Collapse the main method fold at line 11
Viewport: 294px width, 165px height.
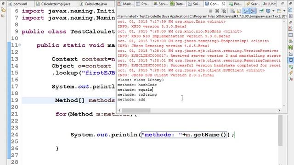point(20,45)
